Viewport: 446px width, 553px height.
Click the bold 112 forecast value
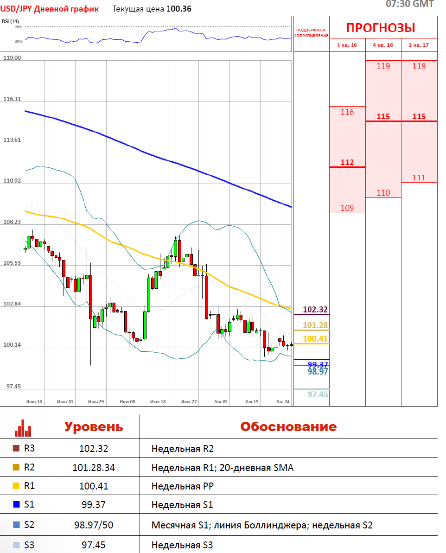tap(347, 162)
